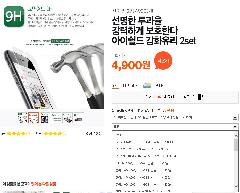Open the 최대12개월 installment dropdown
Viewport: 240px width, 193px height.
coord(129,85)
